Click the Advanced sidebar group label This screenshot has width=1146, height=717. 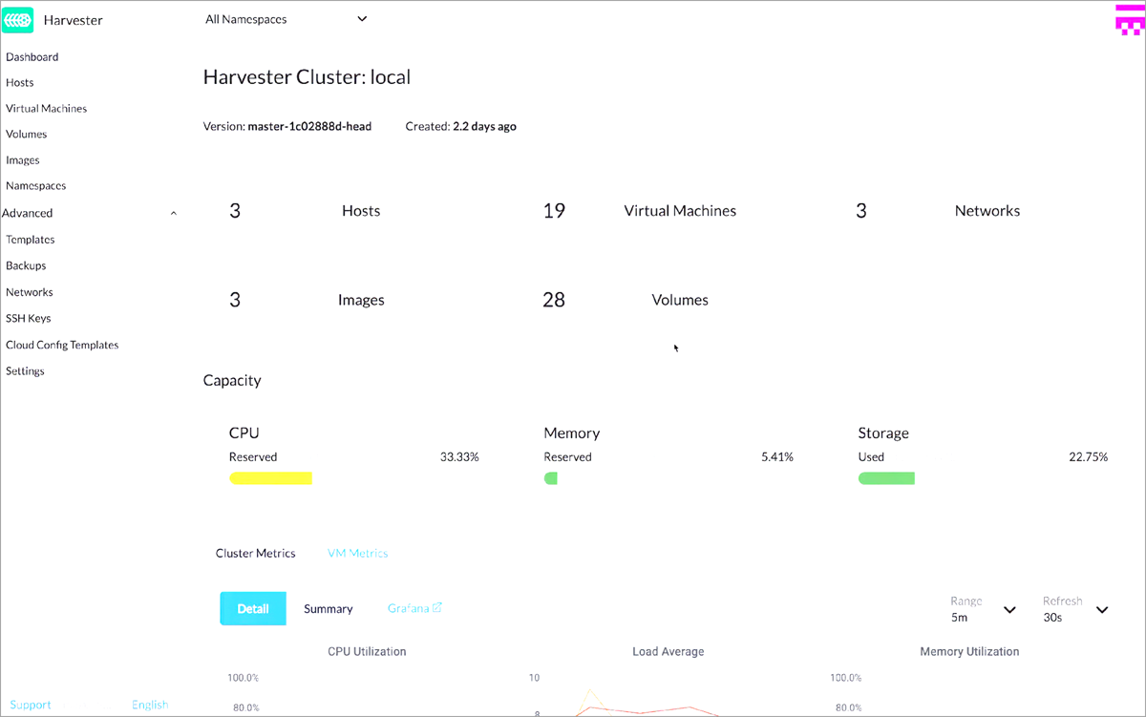pyautogui.click(x=28, y=214)
